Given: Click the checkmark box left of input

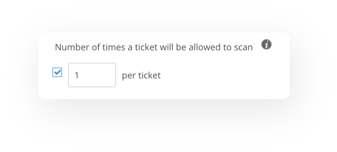Looking at the screenshot, I should (57, 72).
